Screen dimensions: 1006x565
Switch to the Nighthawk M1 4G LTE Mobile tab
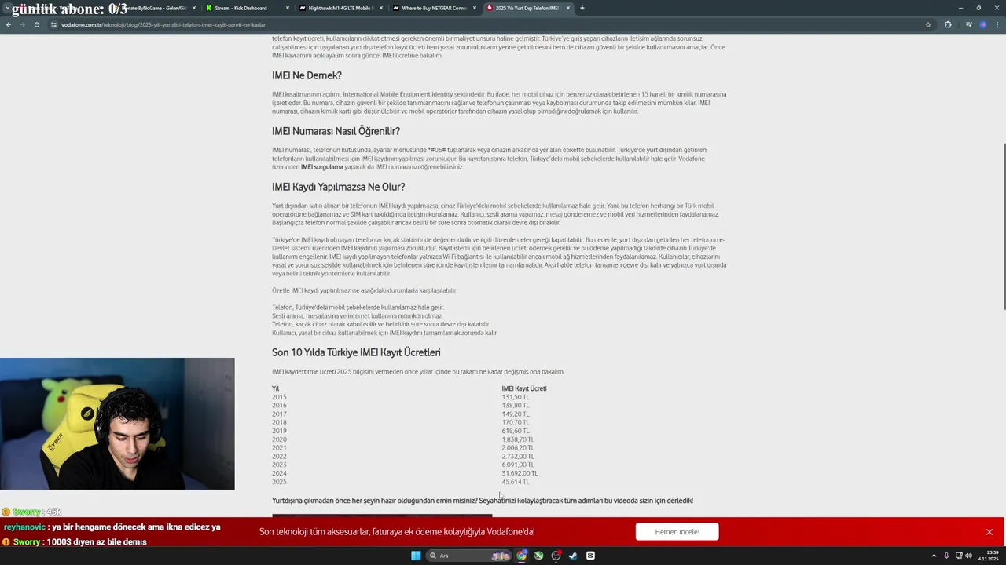[x=341, y=8]
